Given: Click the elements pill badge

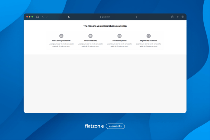Looking at the screenshot, I should (115, 126).
